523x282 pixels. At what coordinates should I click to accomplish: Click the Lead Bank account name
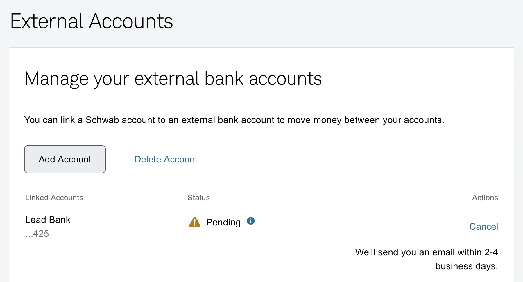point(48,220)
